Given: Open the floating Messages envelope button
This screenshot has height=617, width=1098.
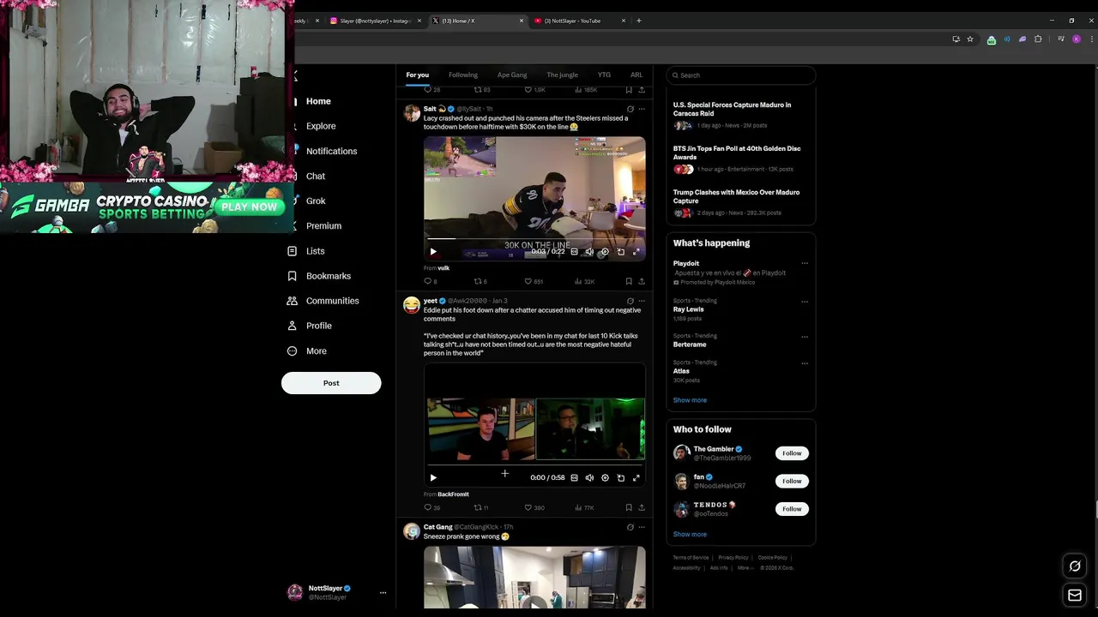Looking at the screenshot, I should tap(1074, 595).
